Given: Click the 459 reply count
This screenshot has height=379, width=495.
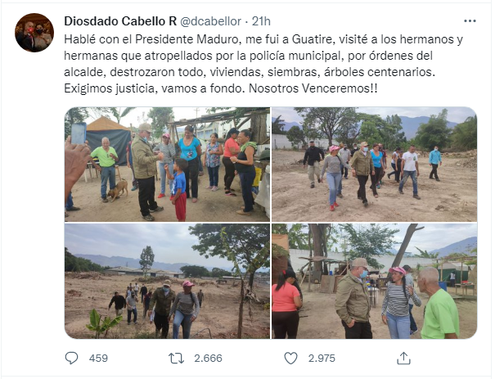Looking at the screenshot, I should click(x=98, y=359).
